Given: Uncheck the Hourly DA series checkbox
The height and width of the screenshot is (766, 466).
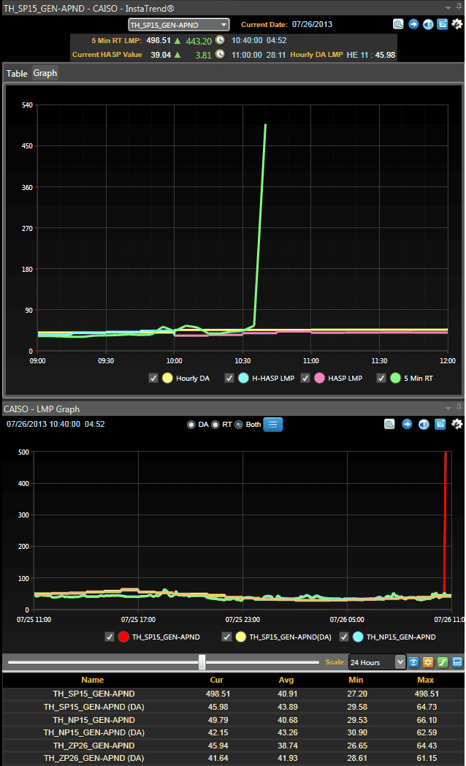Looking at the screenshot, I should (x=153, y=378).
